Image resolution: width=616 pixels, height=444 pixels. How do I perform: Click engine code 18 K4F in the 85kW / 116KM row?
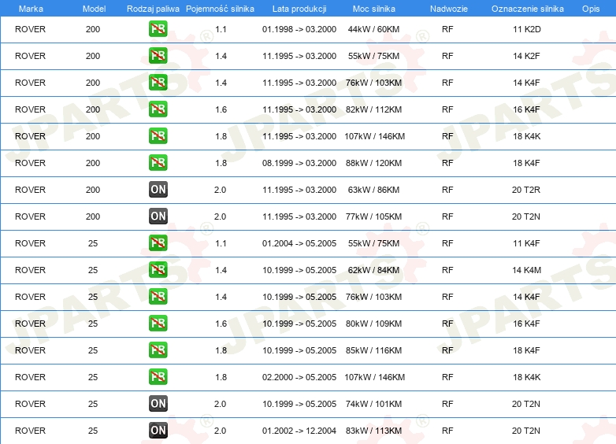pos(526,350)
